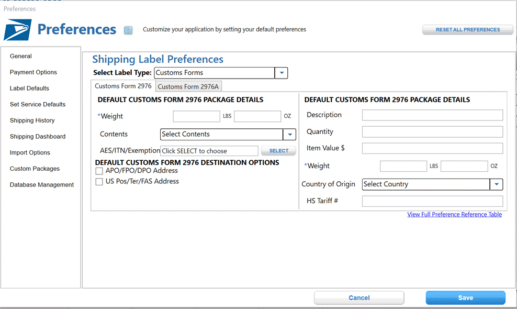The height and width of the screenshot is (309, 517).
Task: Save the preferences
Action: tap(466, 298)
